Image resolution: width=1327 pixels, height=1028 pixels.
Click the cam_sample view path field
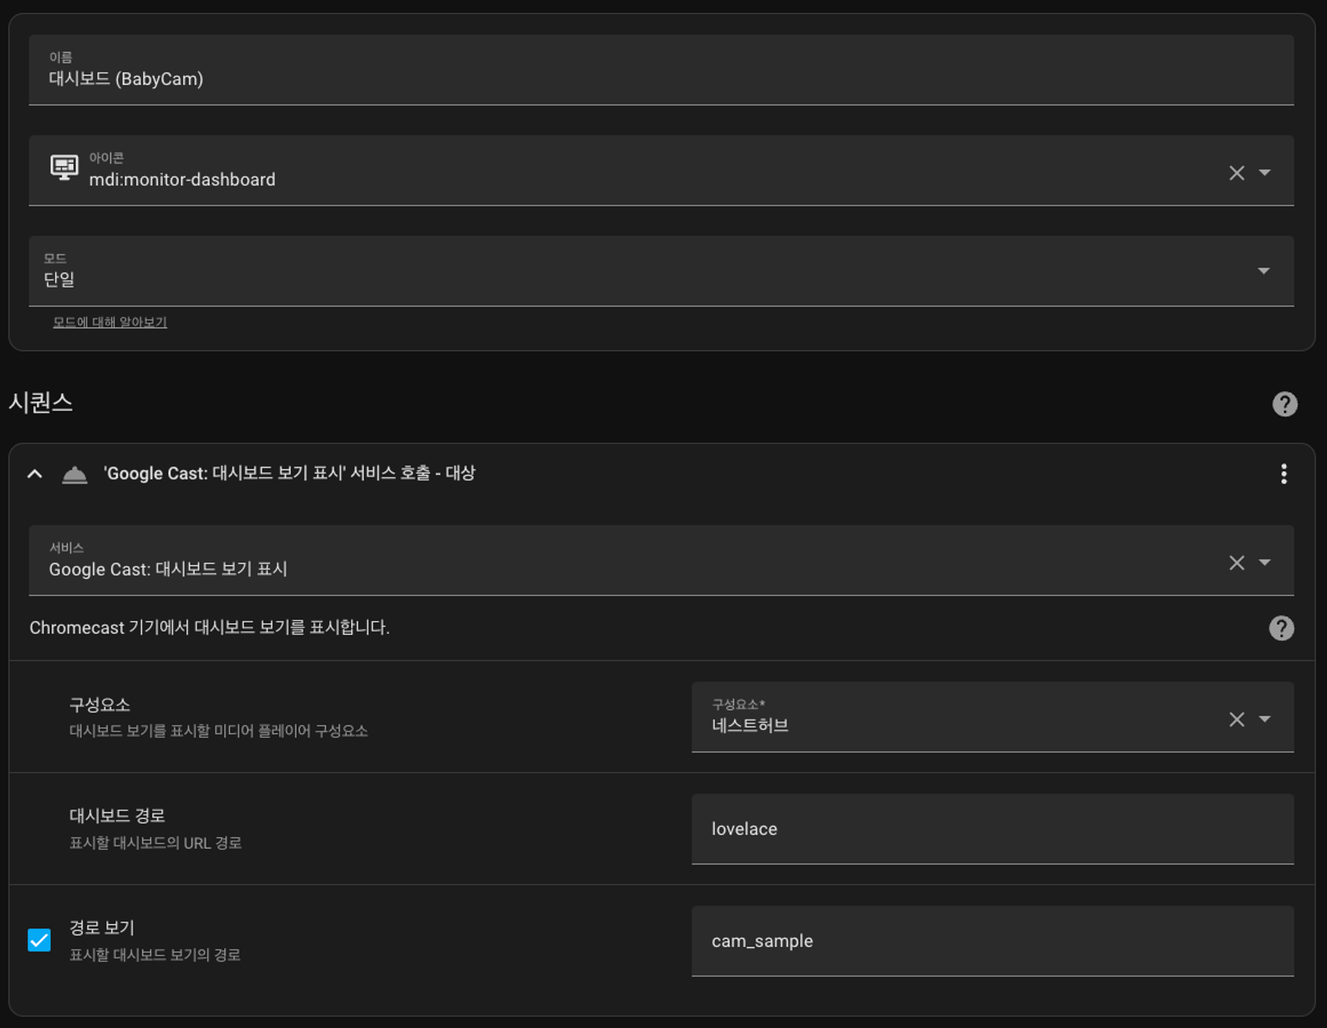tap(992, 941)
